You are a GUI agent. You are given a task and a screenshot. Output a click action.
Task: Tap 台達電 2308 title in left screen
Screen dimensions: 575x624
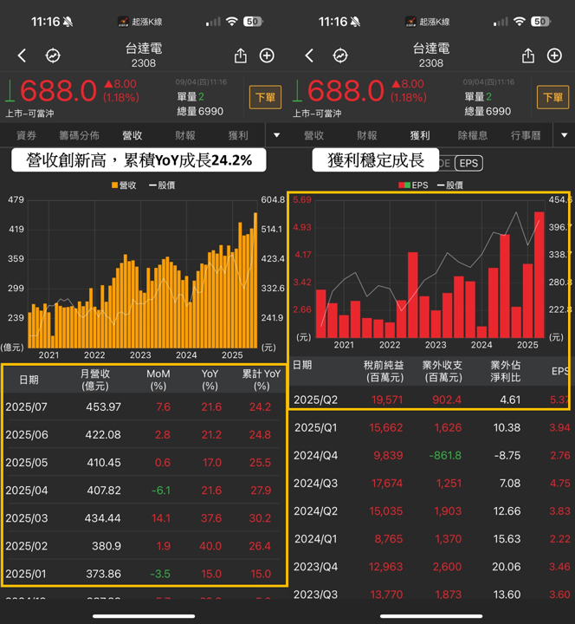144,55
